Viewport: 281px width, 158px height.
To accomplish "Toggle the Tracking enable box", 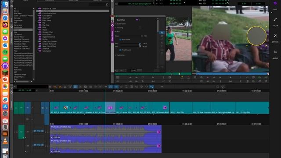I will click(x=140, y=28).
